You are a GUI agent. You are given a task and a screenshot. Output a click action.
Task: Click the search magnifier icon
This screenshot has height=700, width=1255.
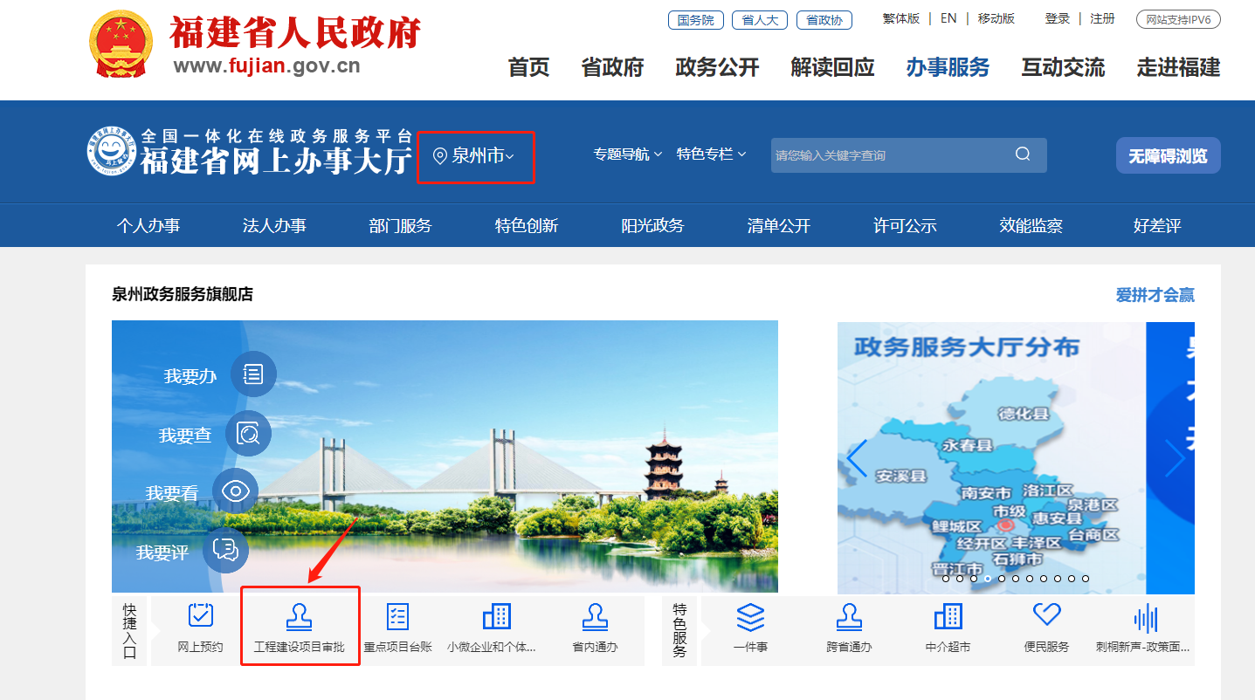coord(1023,154)
